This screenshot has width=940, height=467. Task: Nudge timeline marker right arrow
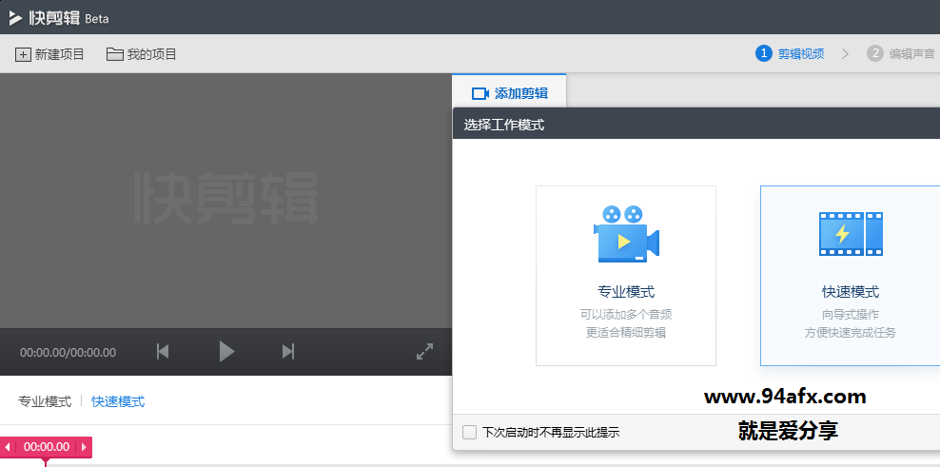pos(84,447)
